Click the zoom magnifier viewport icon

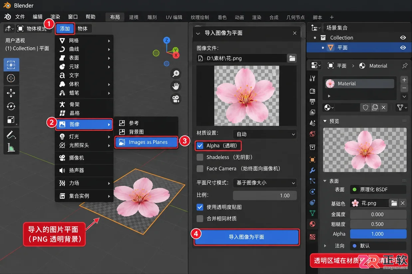click(x=176, y=73)
